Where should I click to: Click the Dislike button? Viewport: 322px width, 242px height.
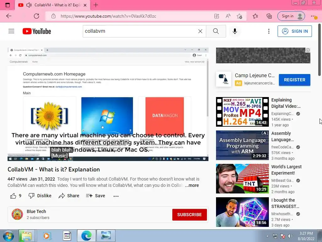click(x=40, y=196)
